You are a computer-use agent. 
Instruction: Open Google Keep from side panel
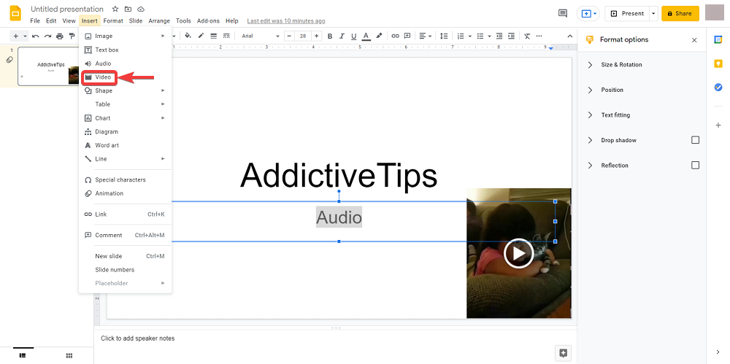[718, 64]
